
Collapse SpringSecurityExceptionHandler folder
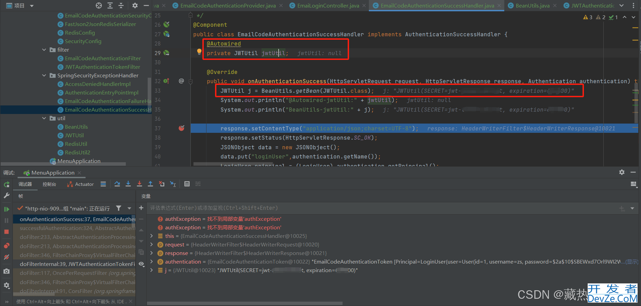point(44,75)
